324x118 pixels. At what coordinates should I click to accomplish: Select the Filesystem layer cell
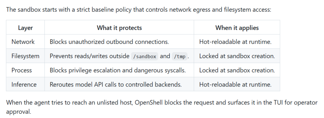25,56
